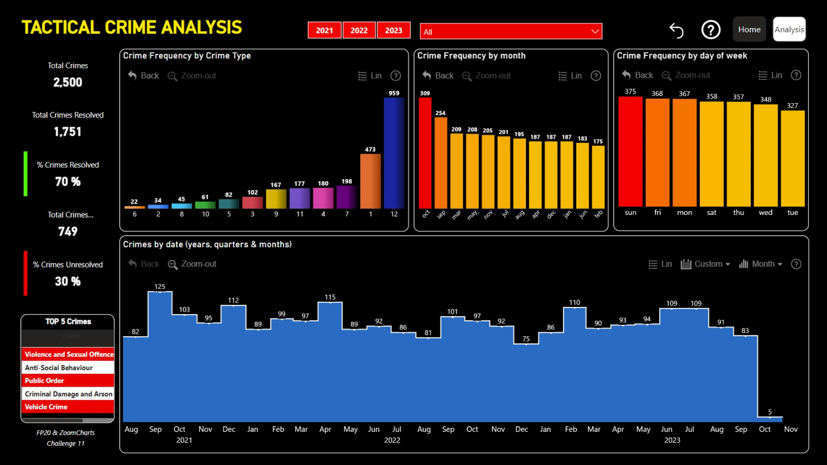Click the fri bar valued 368
The width and height of the screenshot is (827, 465).
(657, 152)
